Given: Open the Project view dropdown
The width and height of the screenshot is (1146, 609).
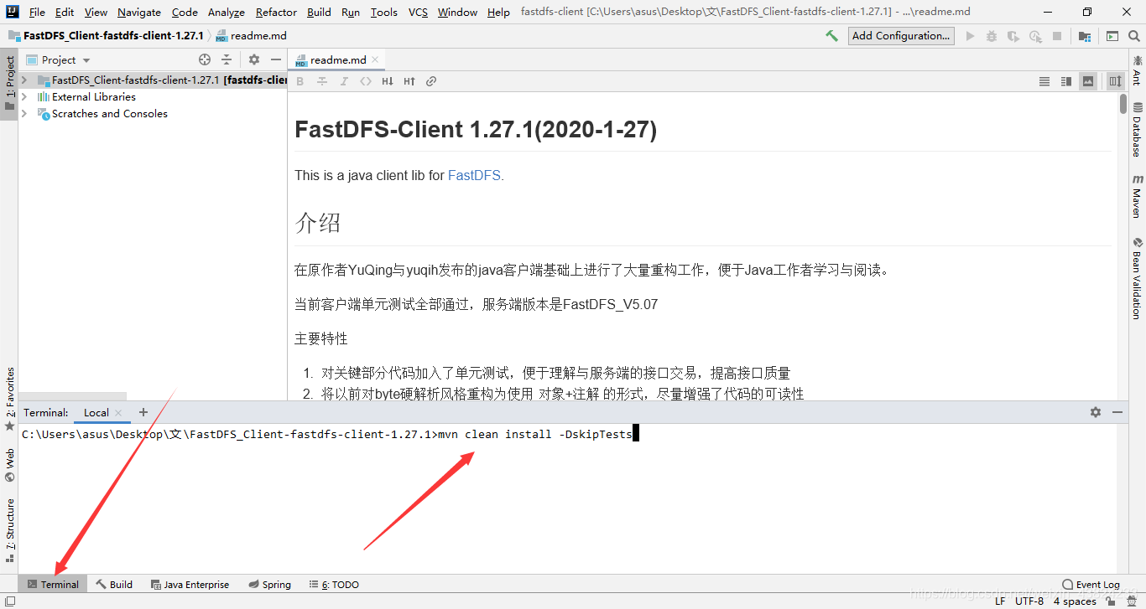Looking at the screenshot, I should (59, 59).
